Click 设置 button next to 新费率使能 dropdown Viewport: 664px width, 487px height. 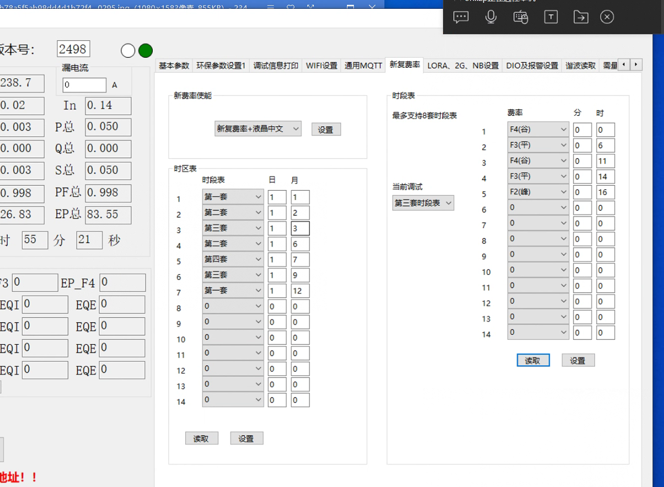[x=326, y=129]
